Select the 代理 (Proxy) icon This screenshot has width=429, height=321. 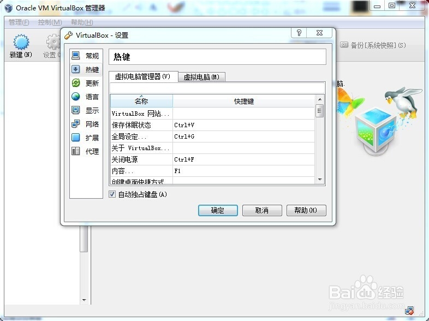pyautogui.click(x=75, y=151)
